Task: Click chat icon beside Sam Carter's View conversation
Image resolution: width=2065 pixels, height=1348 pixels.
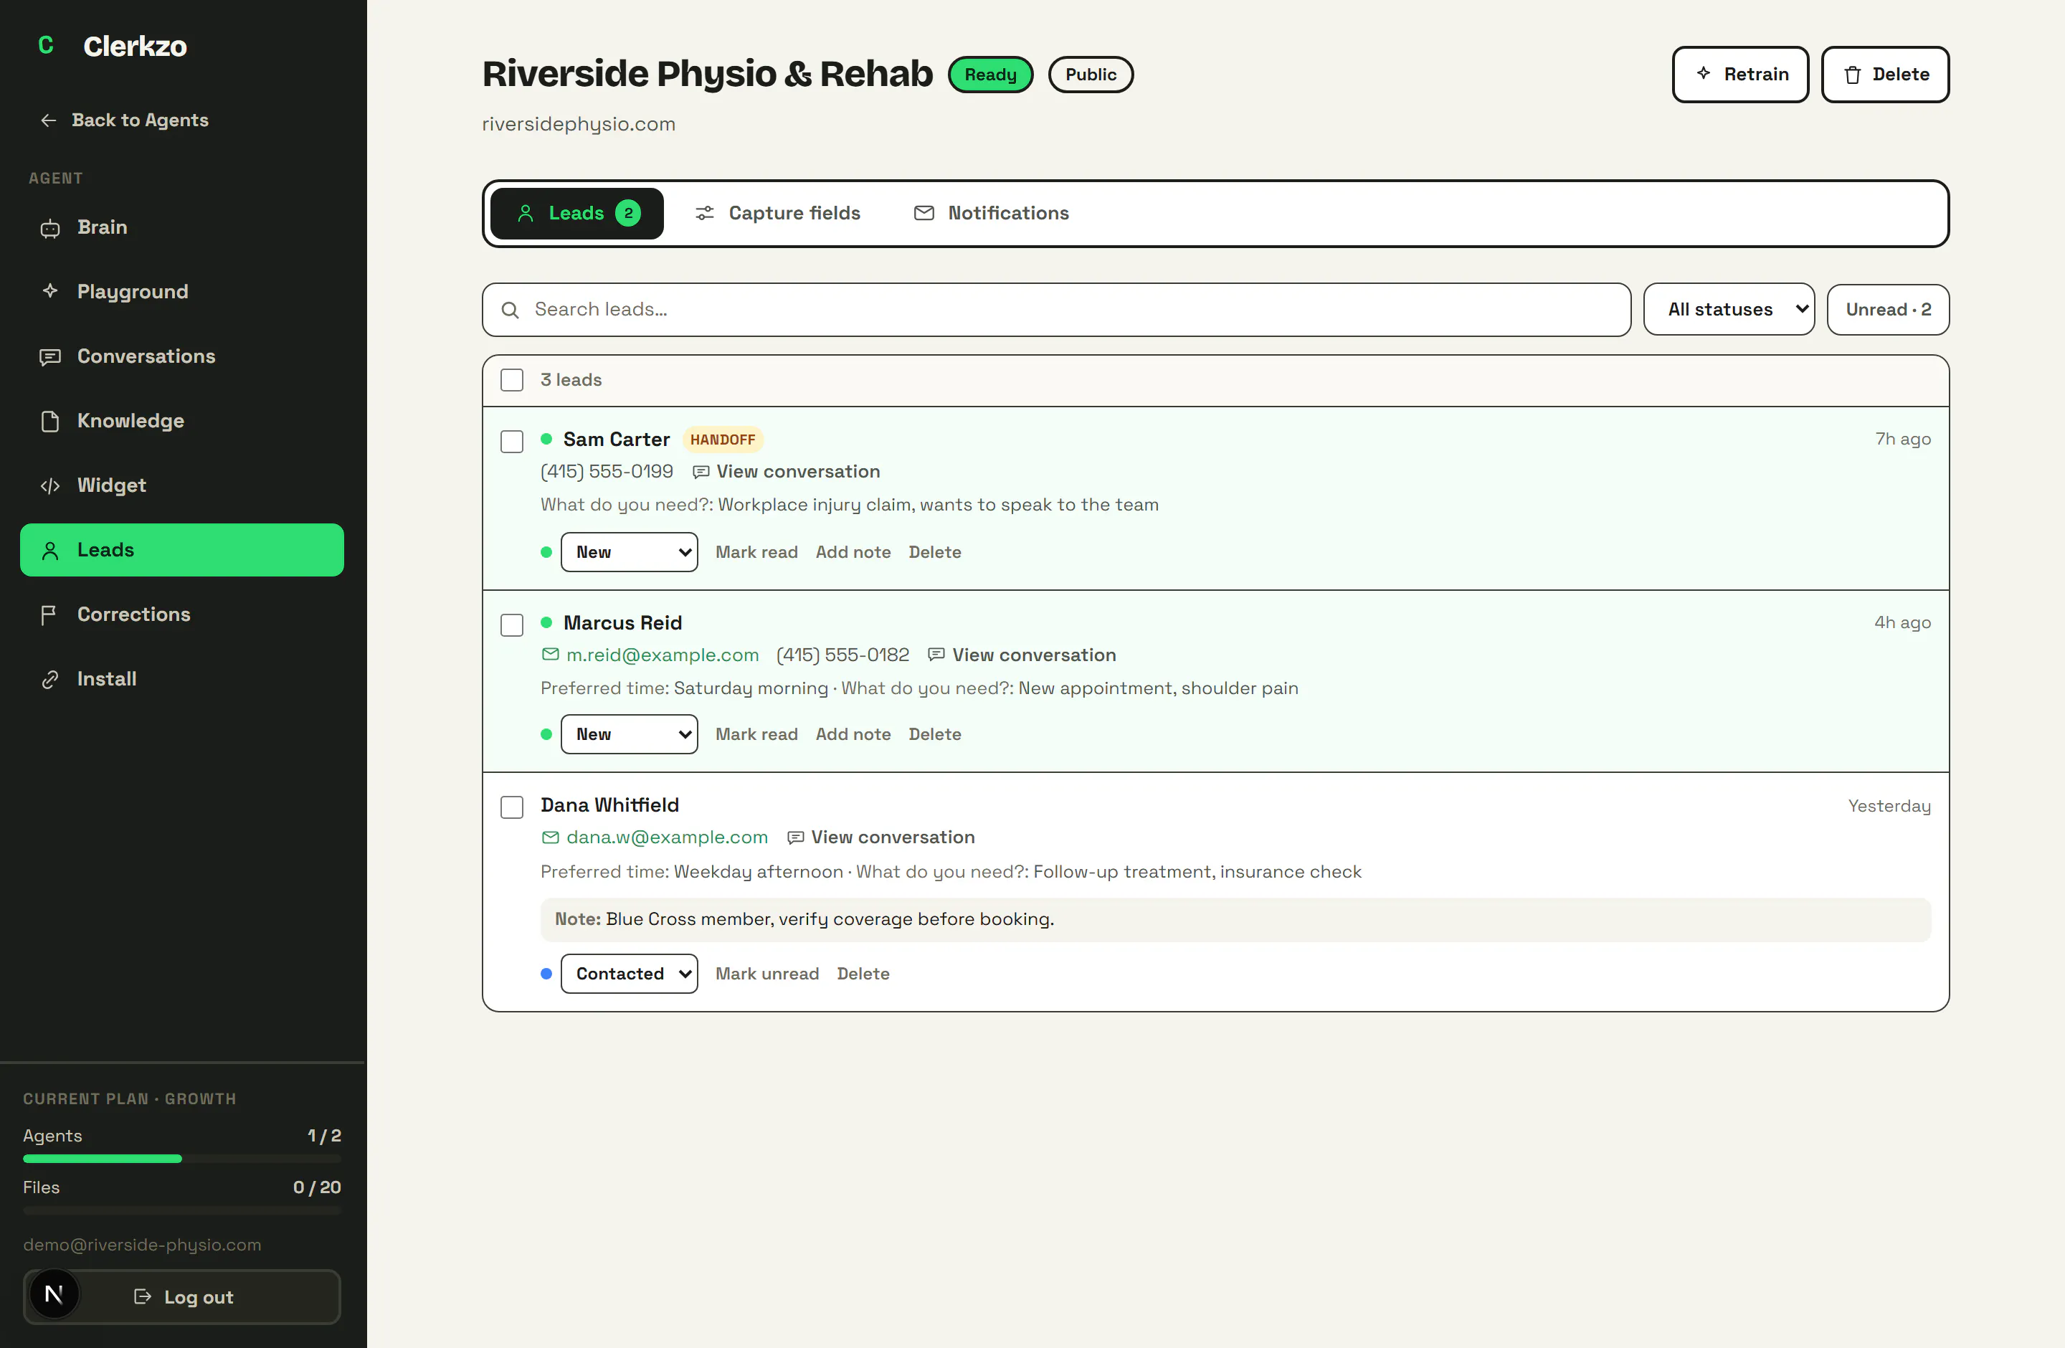Action: click(x=701, y=472)
